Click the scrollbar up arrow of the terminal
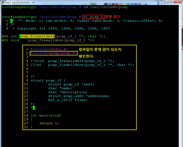This screenshot has width=183, height=147. pos(180,7)
